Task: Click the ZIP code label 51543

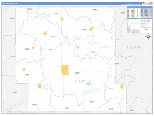Action: coord(117,64)
